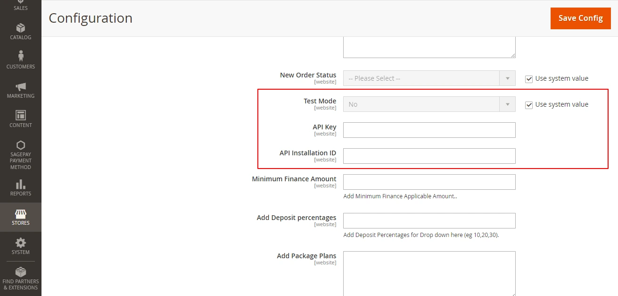The height and width of the screenshot is (296, 618).
Task: Open the Test Mode dropdown
Action: pyautogui.click(x=429, y=104)
